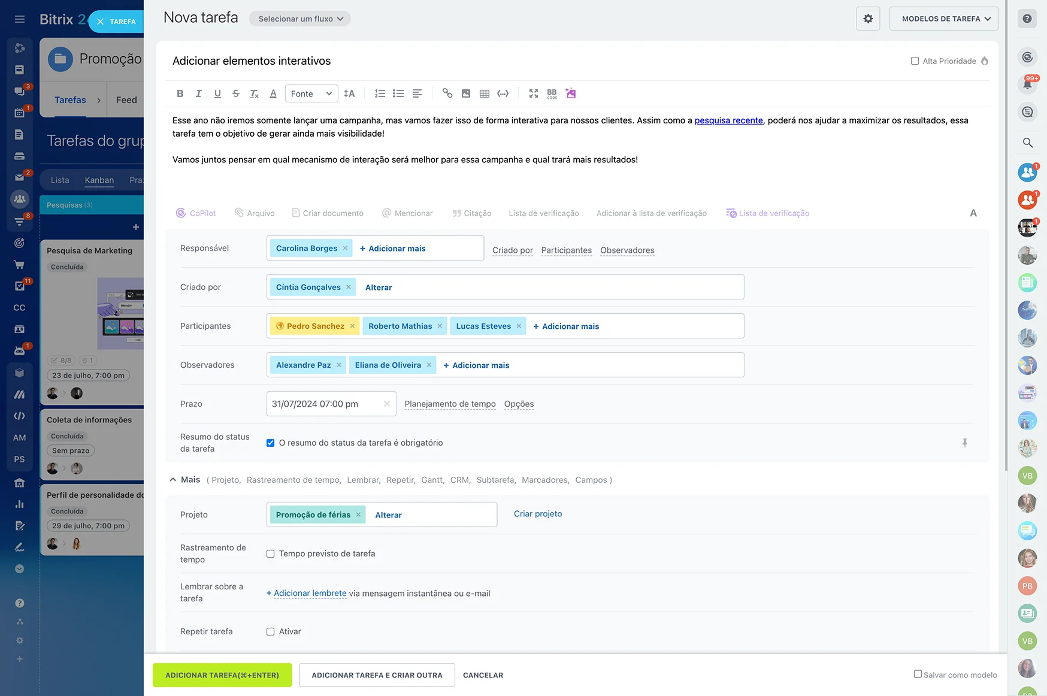Image resolution: width=1047 pixels, height=696 pixels.
Task: Insert a table in the editor
Action: [x=485, y=93]
